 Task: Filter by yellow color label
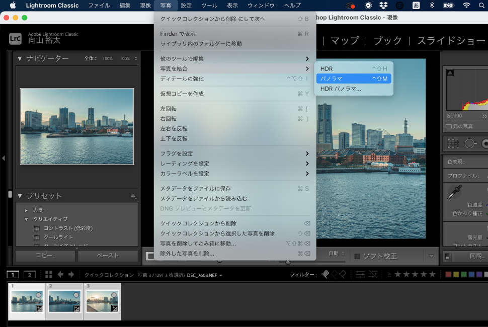456,274
